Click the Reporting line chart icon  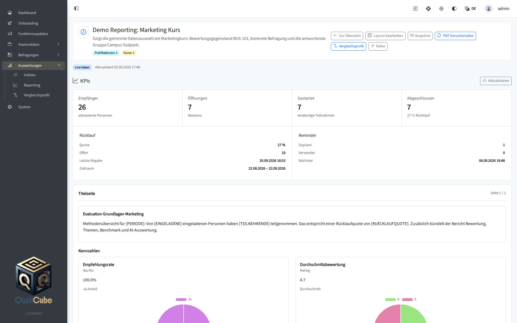point(15,85)
